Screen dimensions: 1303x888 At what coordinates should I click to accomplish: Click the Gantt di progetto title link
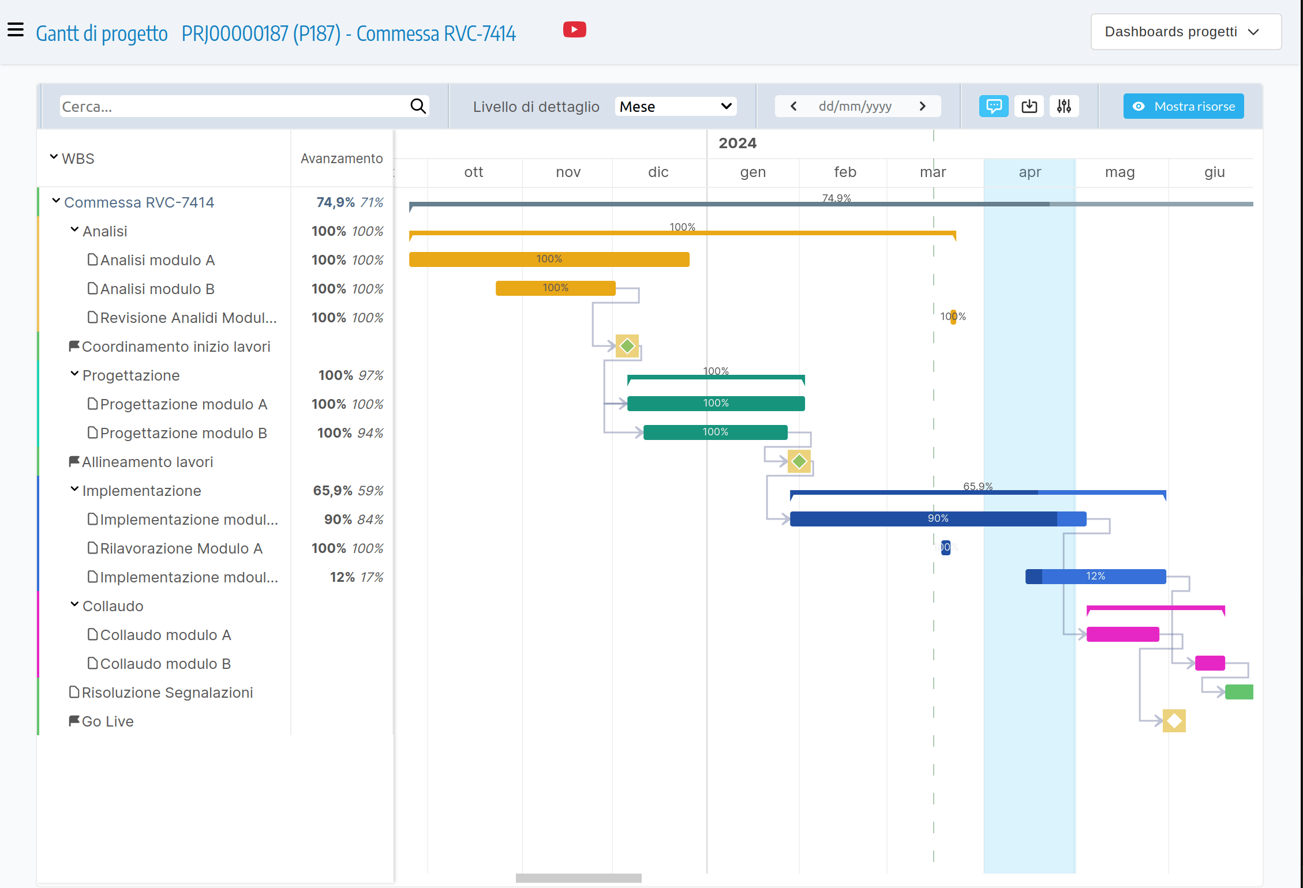point(102,33)
